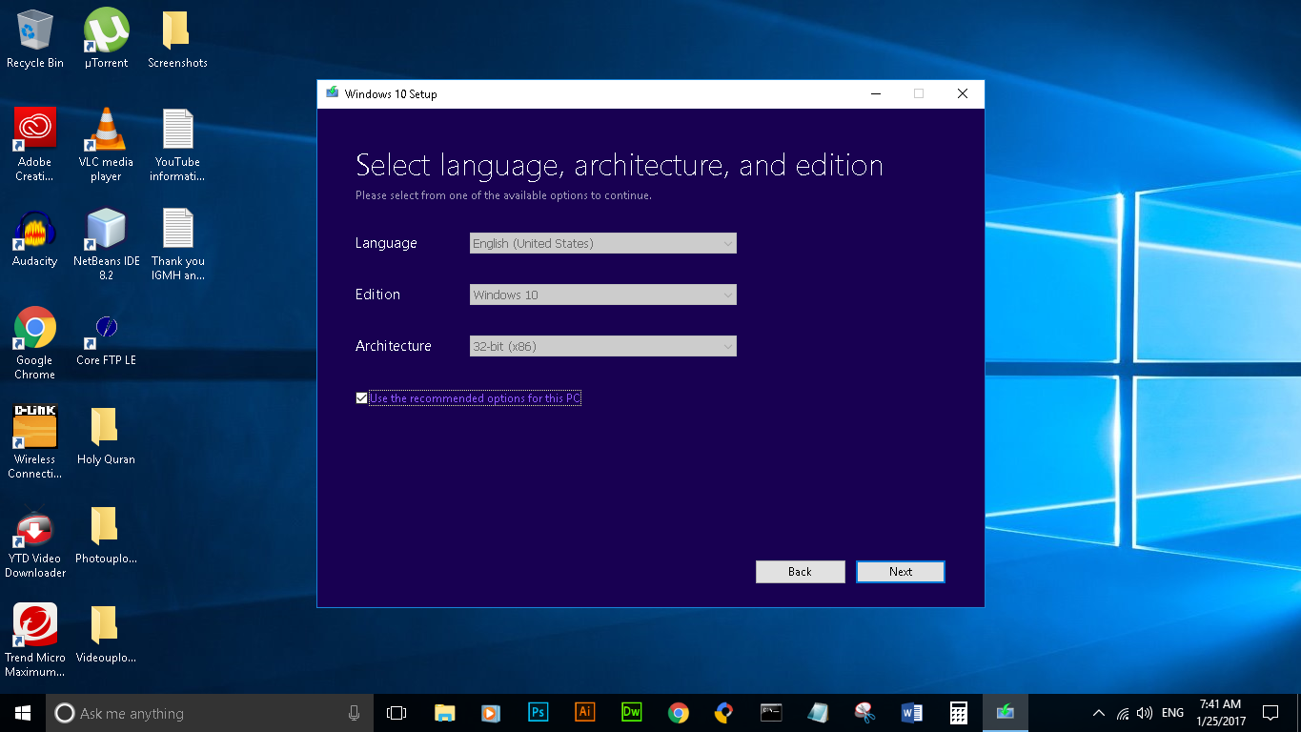This screenshot has width=1301, height=732.
Task: Minimize the Windows 10 Setup window
Action: click(875, 93)
